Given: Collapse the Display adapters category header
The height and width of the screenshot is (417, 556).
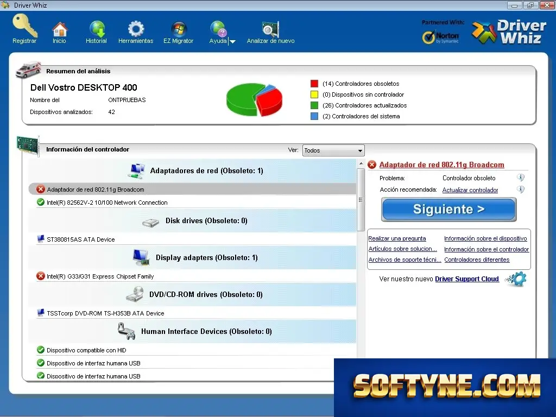Looking at the screenshot, I should pos(192,257).
